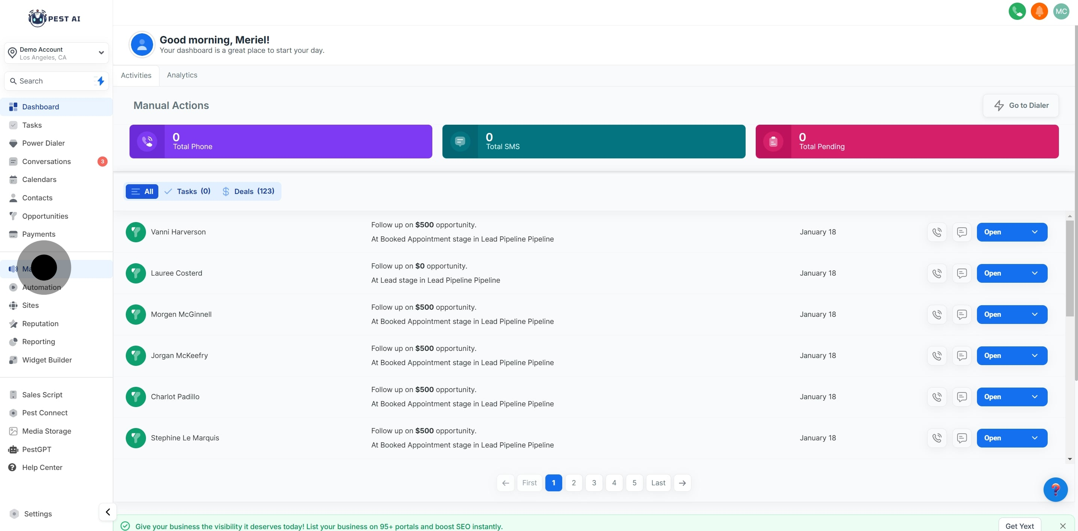
Task: Open PestGPT robot icon in sidebar
Action: coord(13,449)
